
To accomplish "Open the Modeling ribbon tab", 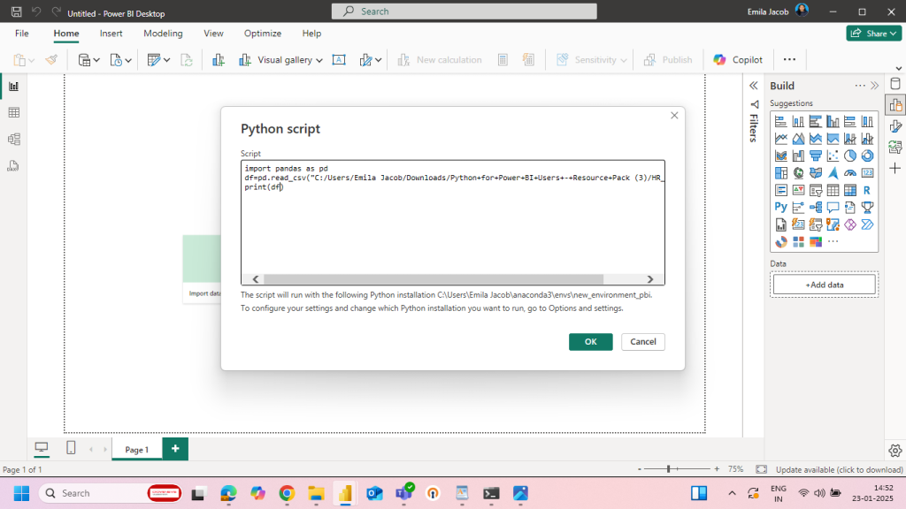I will [x=163, y=34].
